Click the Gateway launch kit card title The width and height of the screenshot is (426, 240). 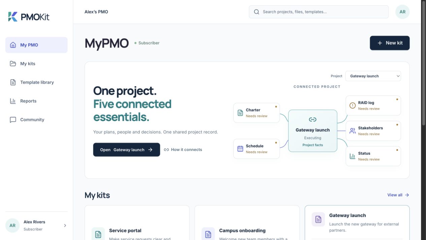pos(348,215)
